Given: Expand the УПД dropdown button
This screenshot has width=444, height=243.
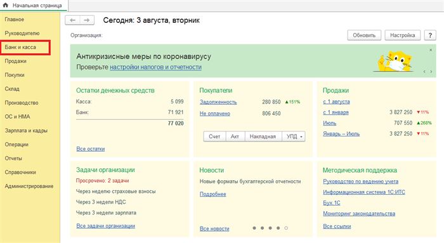Looking at the screenshot, I should pyautogui.click(x=294, y=136).
